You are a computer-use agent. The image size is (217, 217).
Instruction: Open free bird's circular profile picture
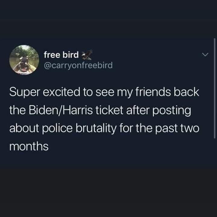click(x=24, y=60)
